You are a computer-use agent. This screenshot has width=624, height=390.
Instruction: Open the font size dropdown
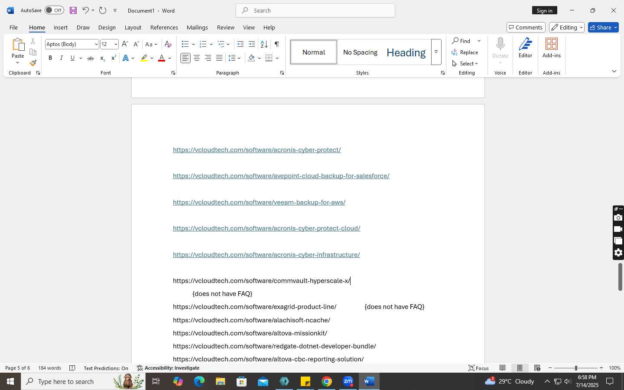coord(116,44)
